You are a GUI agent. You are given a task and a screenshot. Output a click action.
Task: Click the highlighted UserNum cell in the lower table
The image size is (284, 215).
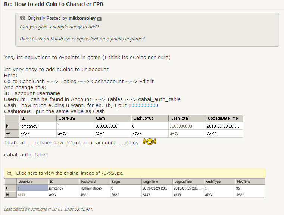(x=32, y=188)
